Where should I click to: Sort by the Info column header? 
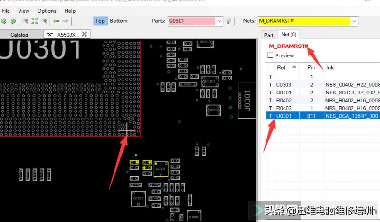351,67
